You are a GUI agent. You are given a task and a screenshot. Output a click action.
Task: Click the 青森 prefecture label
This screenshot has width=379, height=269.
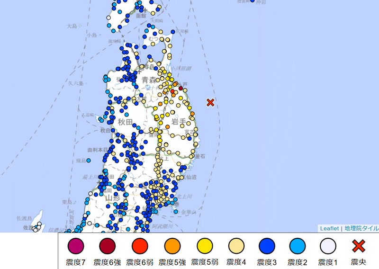click(x=149, y=80)
